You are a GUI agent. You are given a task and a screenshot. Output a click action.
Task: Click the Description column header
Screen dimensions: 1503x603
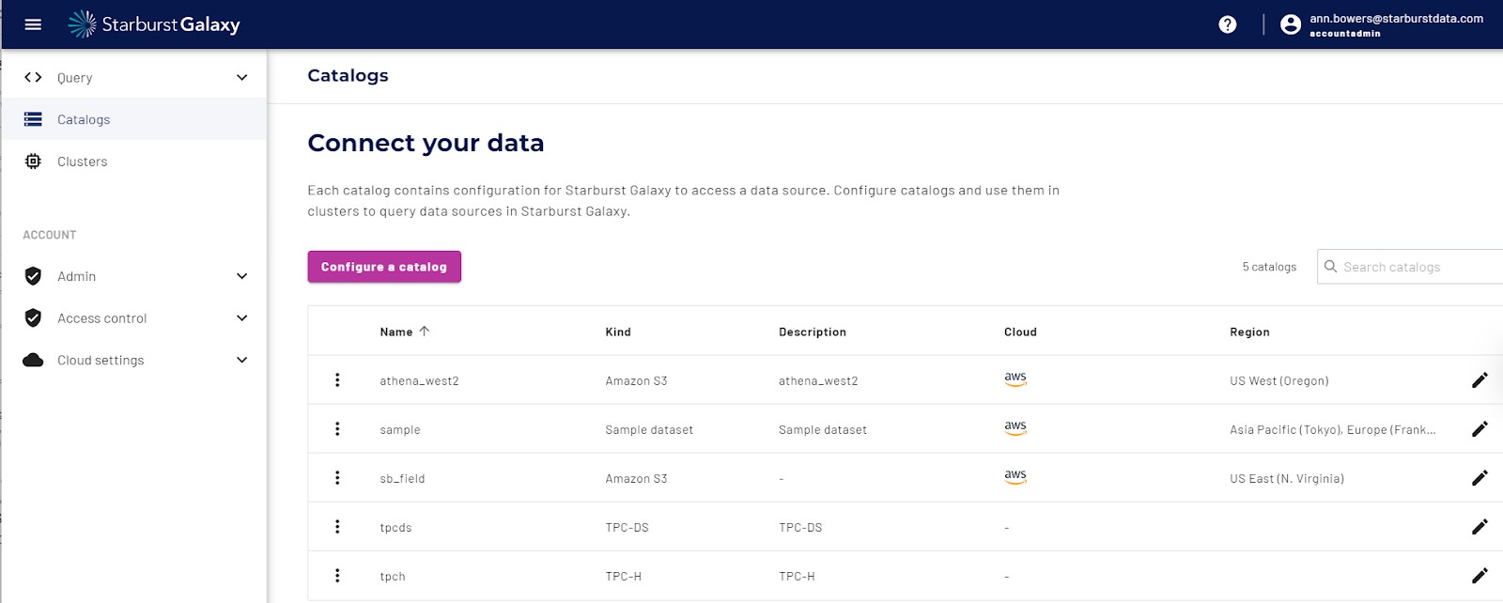(x=813, y=332)
